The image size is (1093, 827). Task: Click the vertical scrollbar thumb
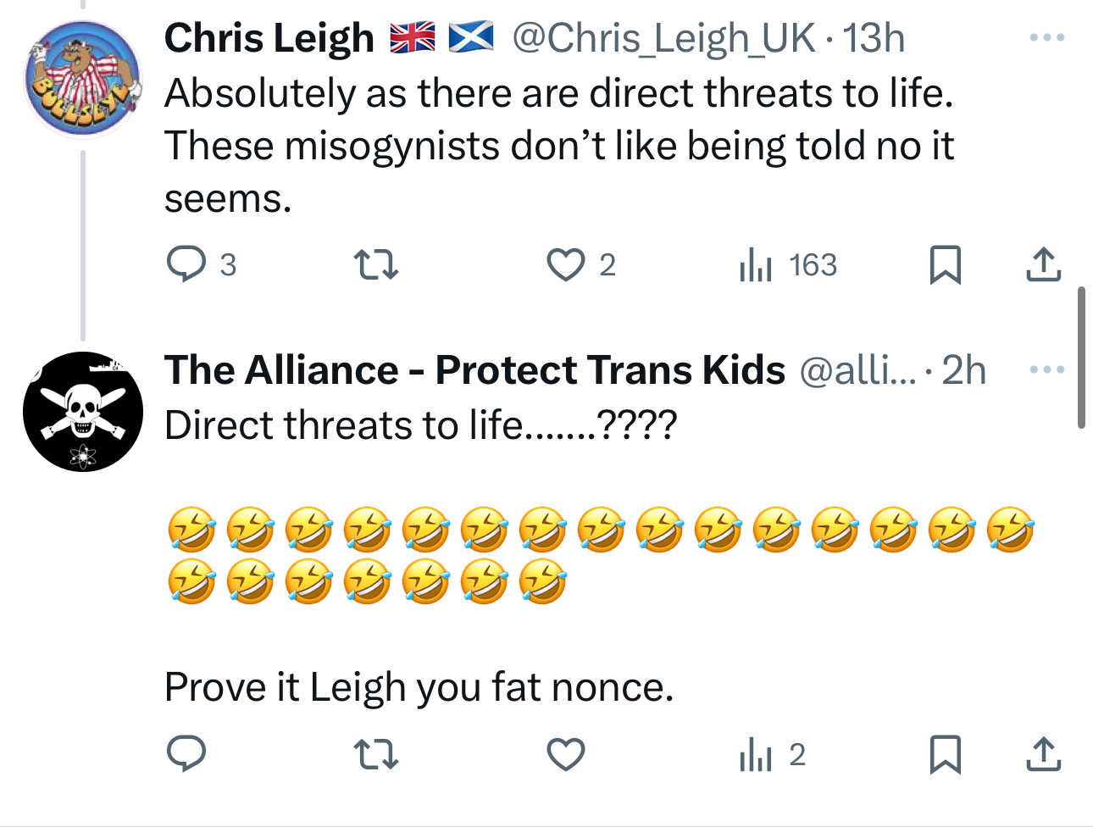point(1081,358)
